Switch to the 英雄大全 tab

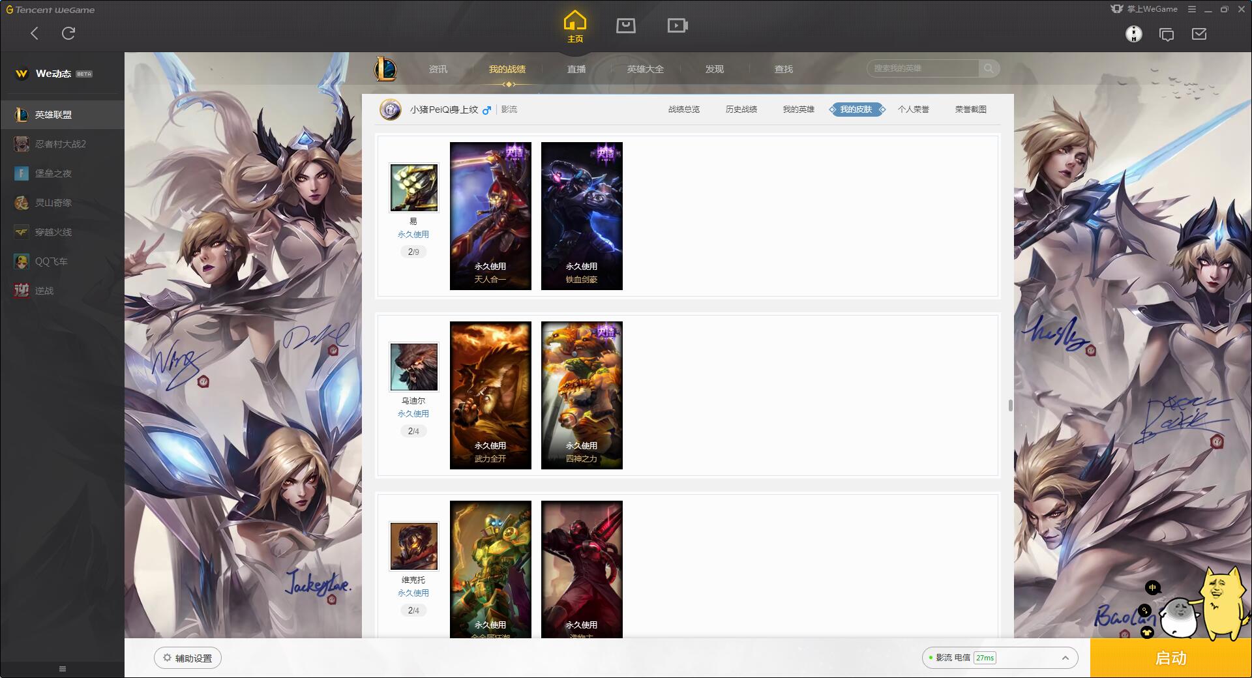click(x=646, y=69)
